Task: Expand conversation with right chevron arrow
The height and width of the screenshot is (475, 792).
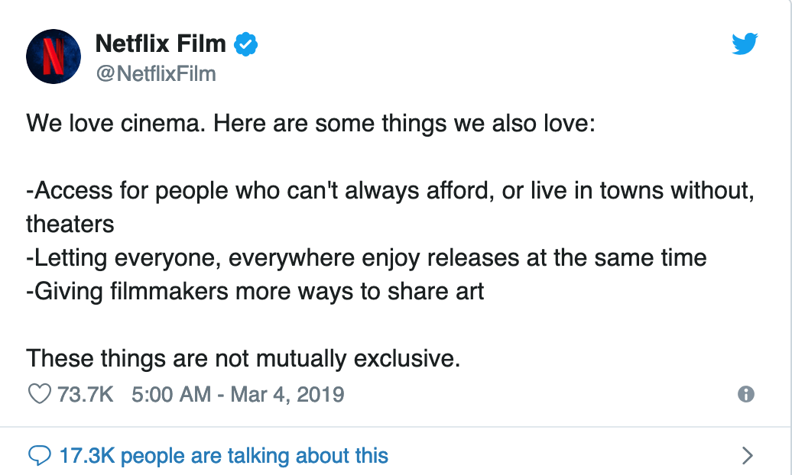Action: pos(748,455)
